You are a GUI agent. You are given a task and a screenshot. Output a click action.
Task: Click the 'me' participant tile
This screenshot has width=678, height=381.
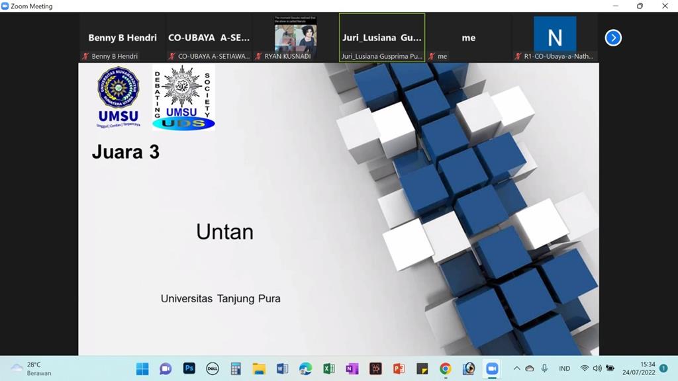[468, 38]
